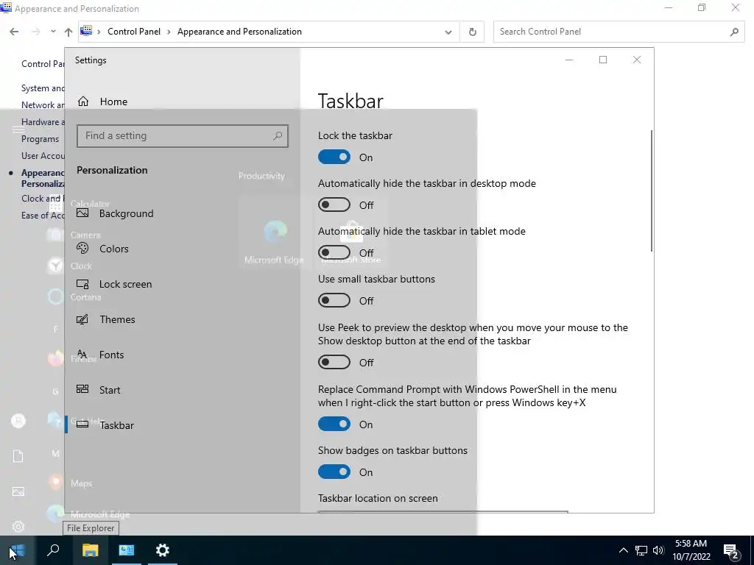
Task: Open Home in Settings sidebar
Action: pos(183,102)
